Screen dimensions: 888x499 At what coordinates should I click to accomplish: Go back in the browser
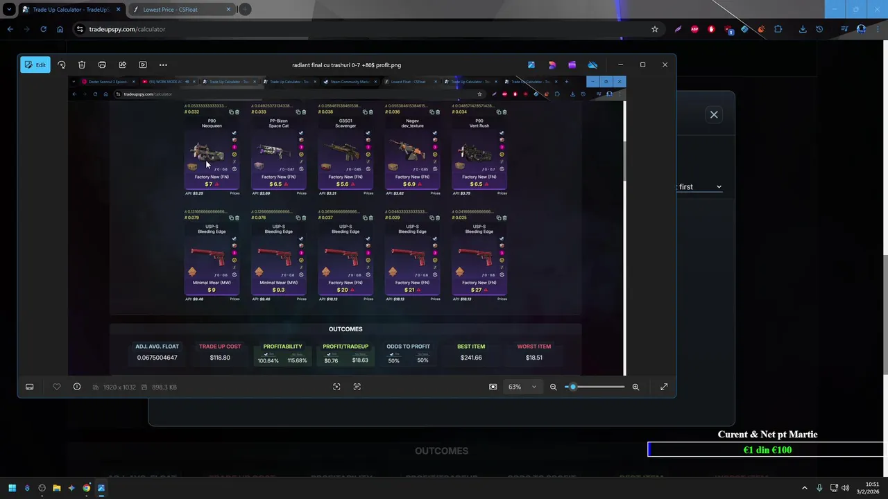pyautogui.click(x=10, y=29)
